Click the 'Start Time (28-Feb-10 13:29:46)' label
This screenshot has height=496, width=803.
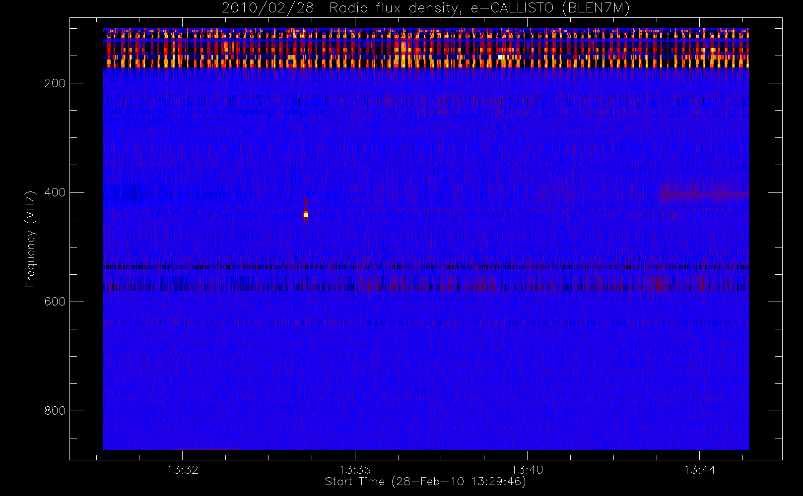[x=425, y=482]
